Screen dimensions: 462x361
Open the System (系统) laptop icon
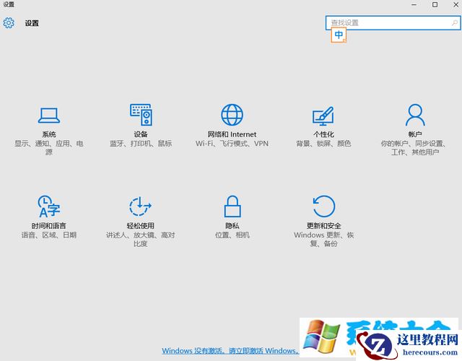click(49, 116)
